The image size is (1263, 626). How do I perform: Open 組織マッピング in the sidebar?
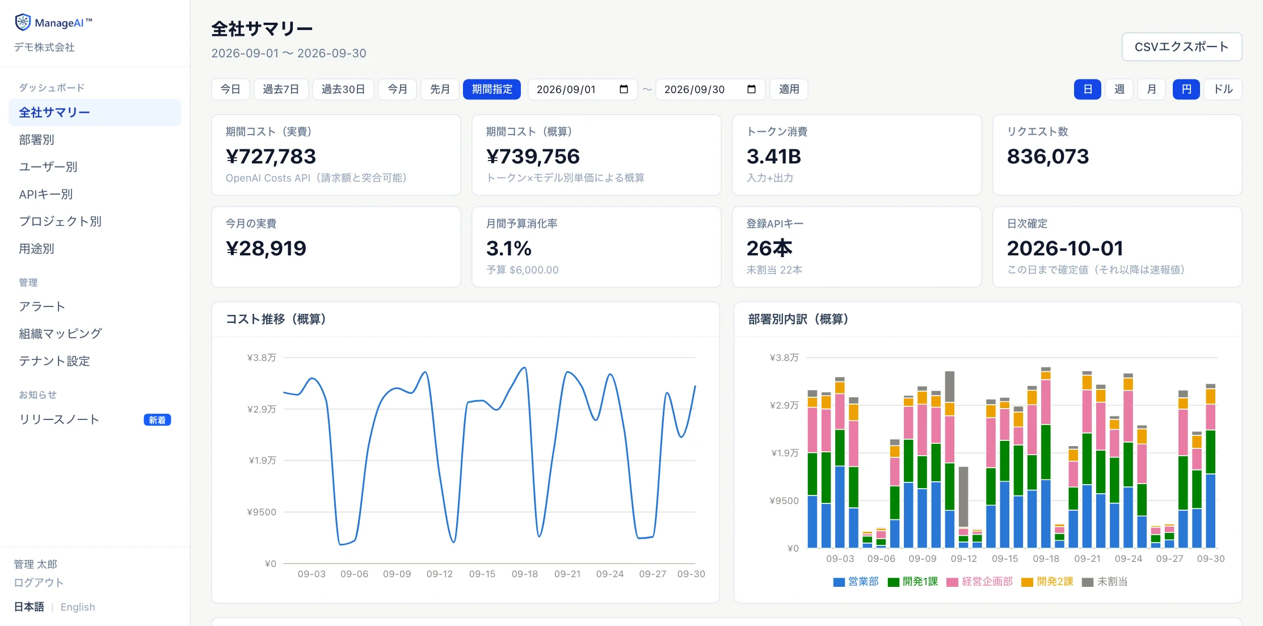click(x=95, y=334)
